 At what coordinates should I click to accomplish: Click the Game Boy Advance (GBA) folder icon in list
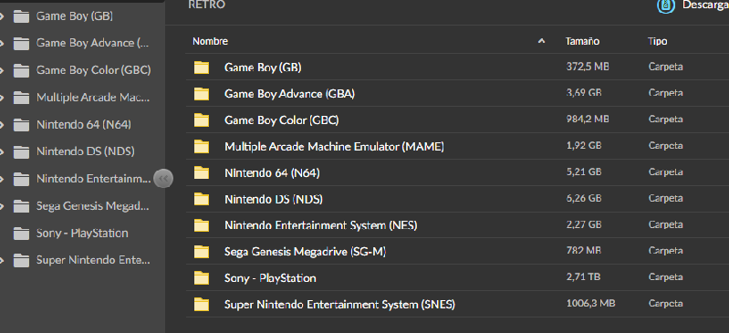click(x=202, y=94)
